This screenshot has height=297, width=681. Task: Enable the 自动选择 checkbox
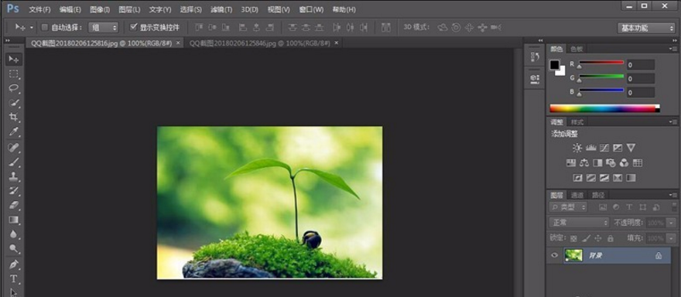point(44,27)
